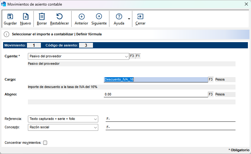Click the Borrar trash icon
This screenshot has width=251, height=154.
(x=42, y=16)
